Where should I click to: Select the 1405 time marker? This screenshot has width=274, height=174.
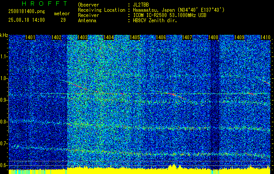[x=135, y=37]
